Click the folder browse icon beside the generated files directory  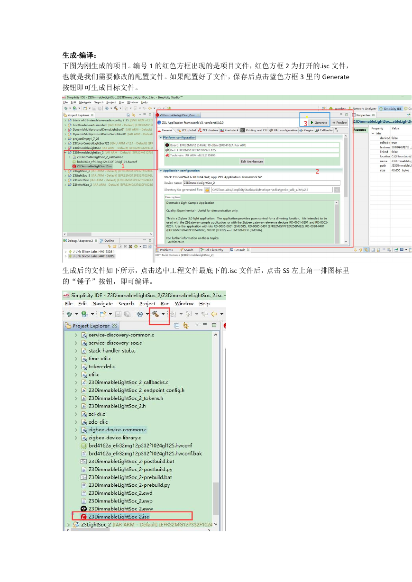pyautogui.click(x=208, y=190)
